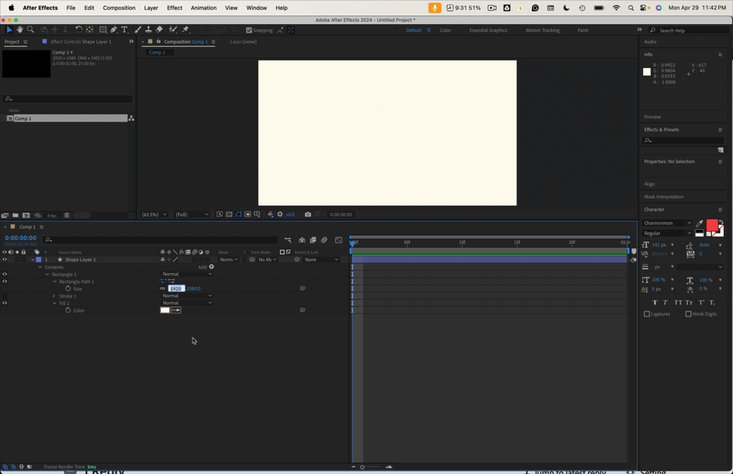Open the Charmonman font family dropdown
Screen dimensions: 733x474
tap(667, 223)
